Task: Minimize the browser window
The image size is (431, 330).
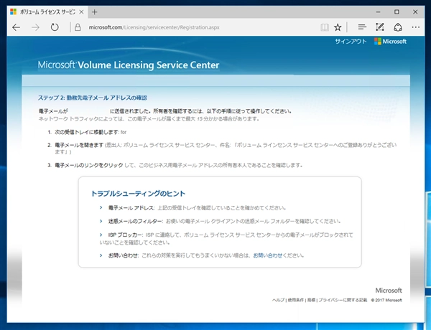Action: pyautogui.click(x=379, y=12)
